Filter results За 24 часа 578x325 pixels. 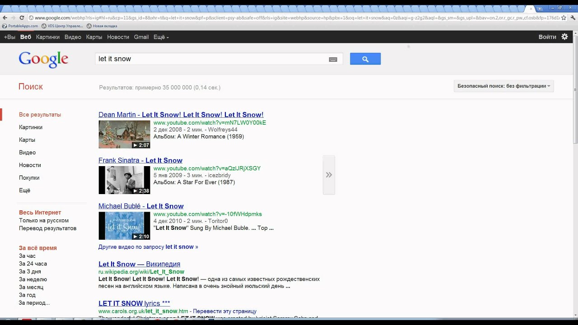point(33,264)
